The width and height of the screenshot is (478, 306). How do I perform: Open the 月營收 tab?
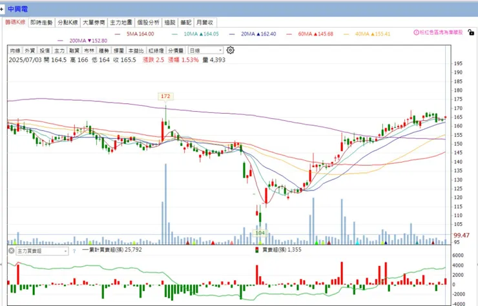205,23
